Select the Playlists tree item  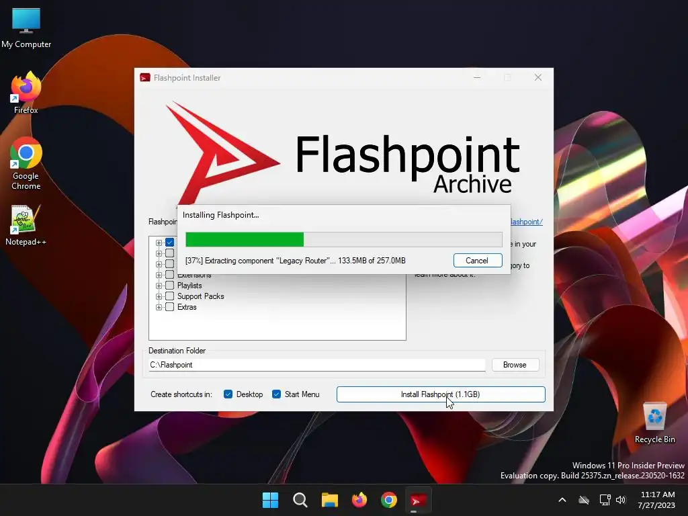[189, 286]
